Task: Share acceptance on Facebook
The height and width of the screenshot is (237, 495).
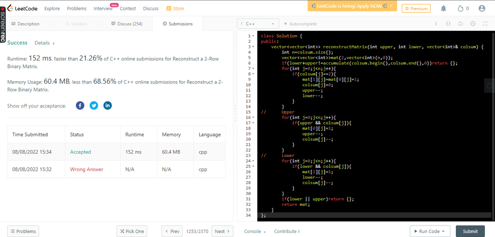Action: coord(80,106)
